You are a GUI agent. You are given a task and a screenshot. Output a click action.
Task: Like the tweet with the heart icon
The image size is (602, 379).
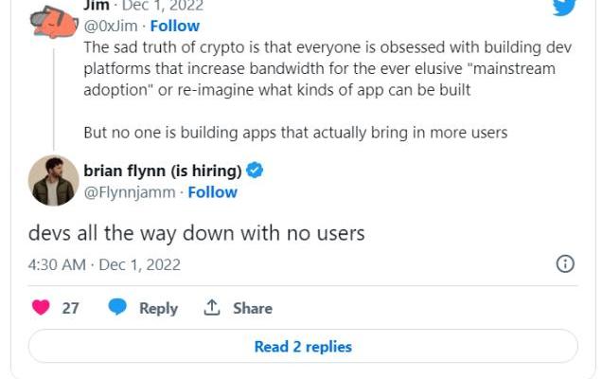[x=41, y=308]
